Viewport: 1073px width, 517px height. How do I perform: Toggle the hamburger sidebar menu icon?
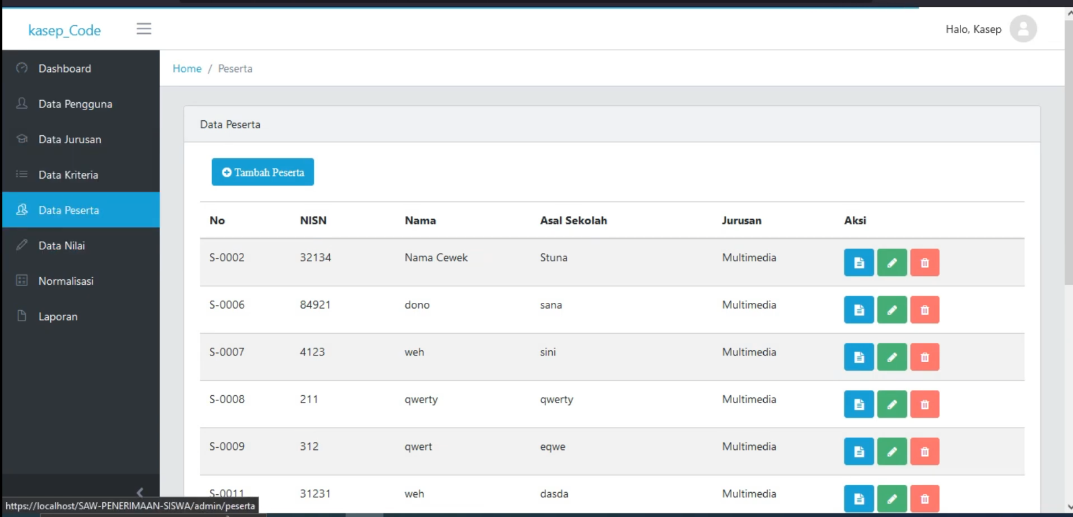pos(144,29)
